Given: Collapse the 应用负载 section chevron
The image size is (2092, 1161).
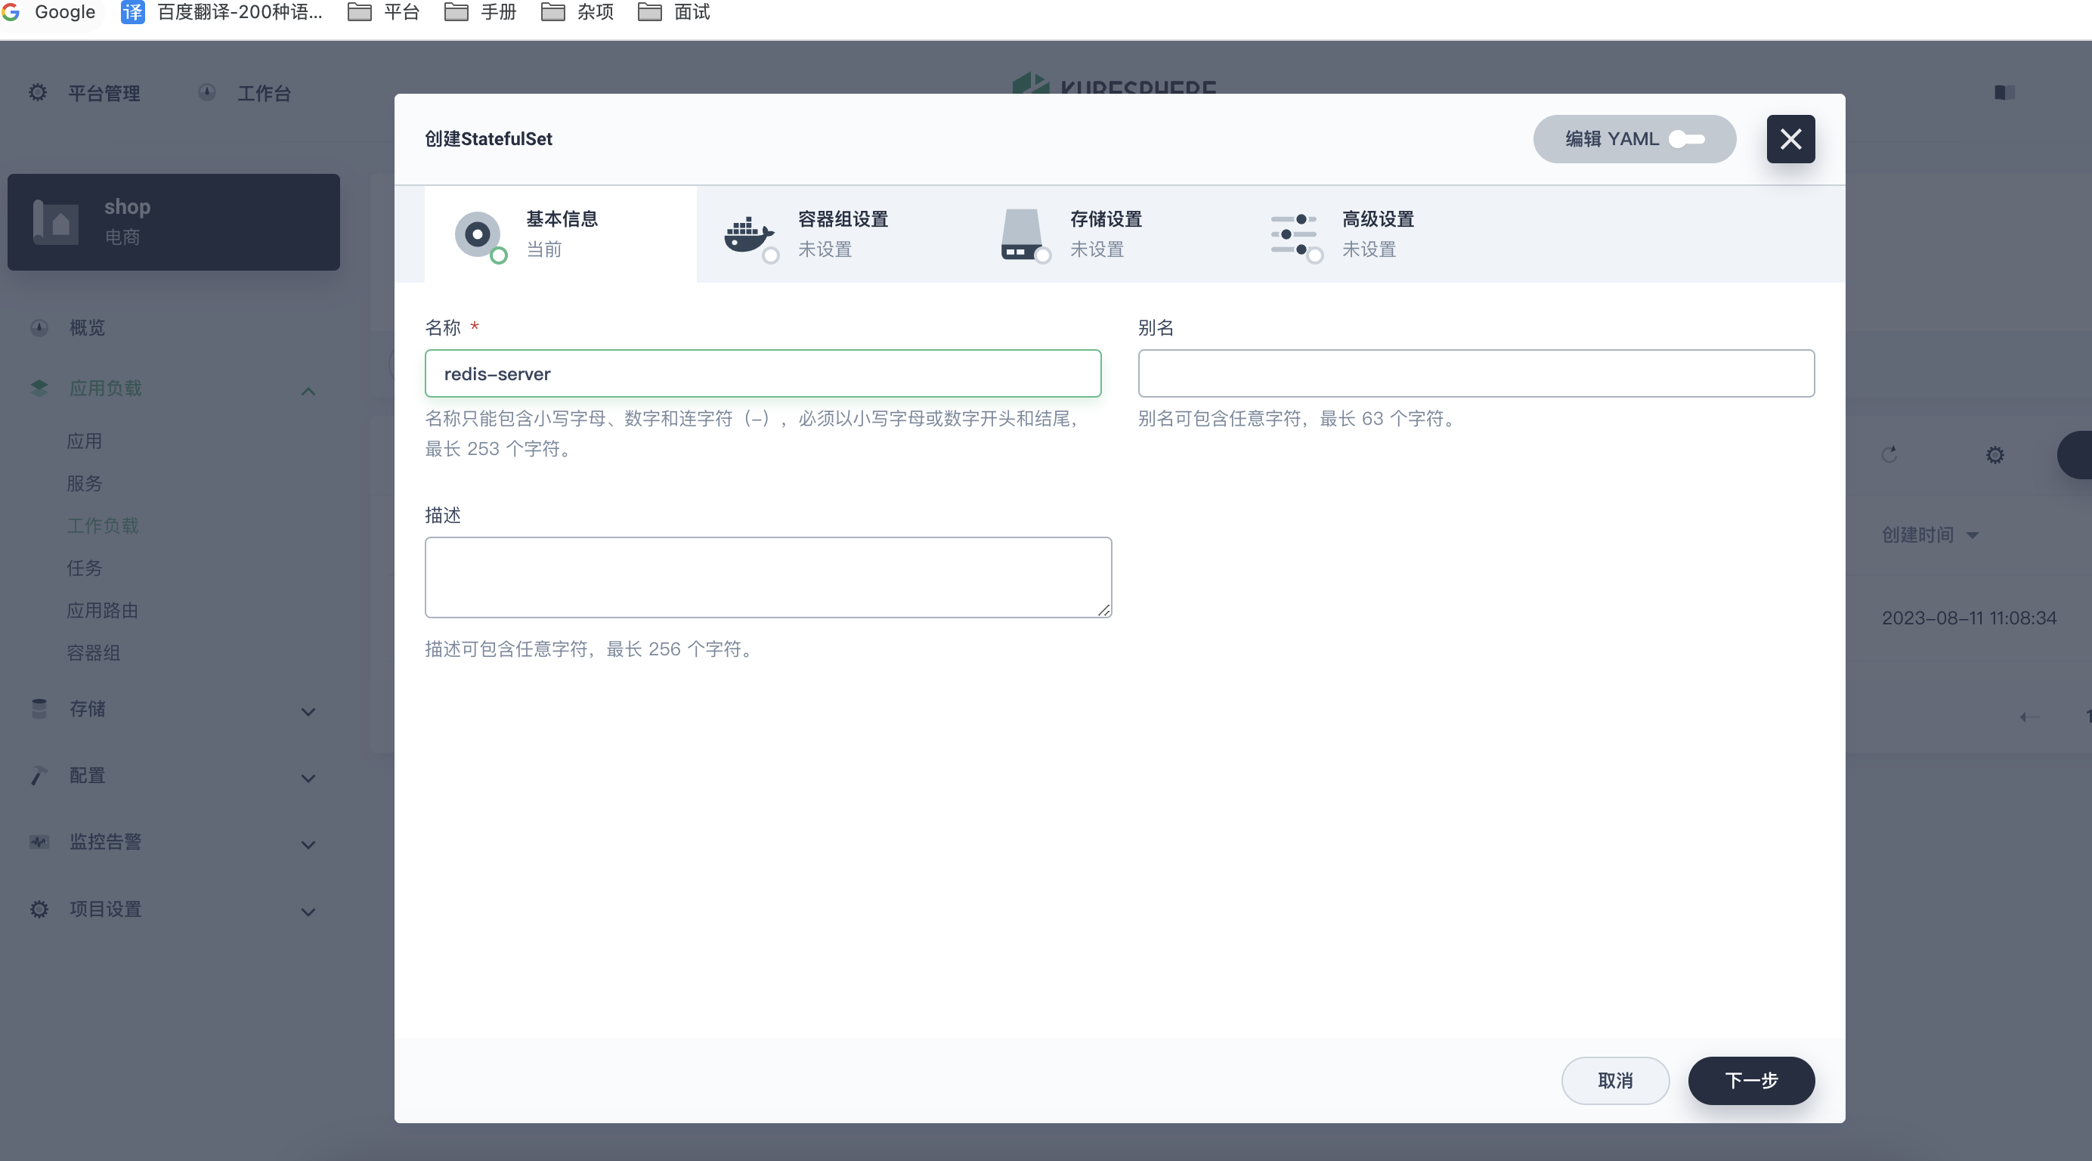Looking at the screenshot, I should pos(308,391).
